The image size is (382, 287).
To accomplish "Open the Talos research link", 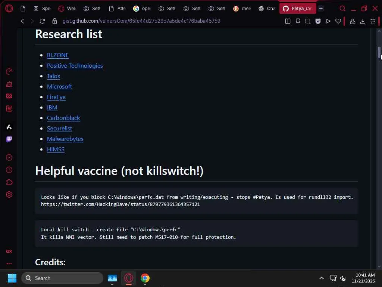I will pyautogui.click(x=53, y=76).
